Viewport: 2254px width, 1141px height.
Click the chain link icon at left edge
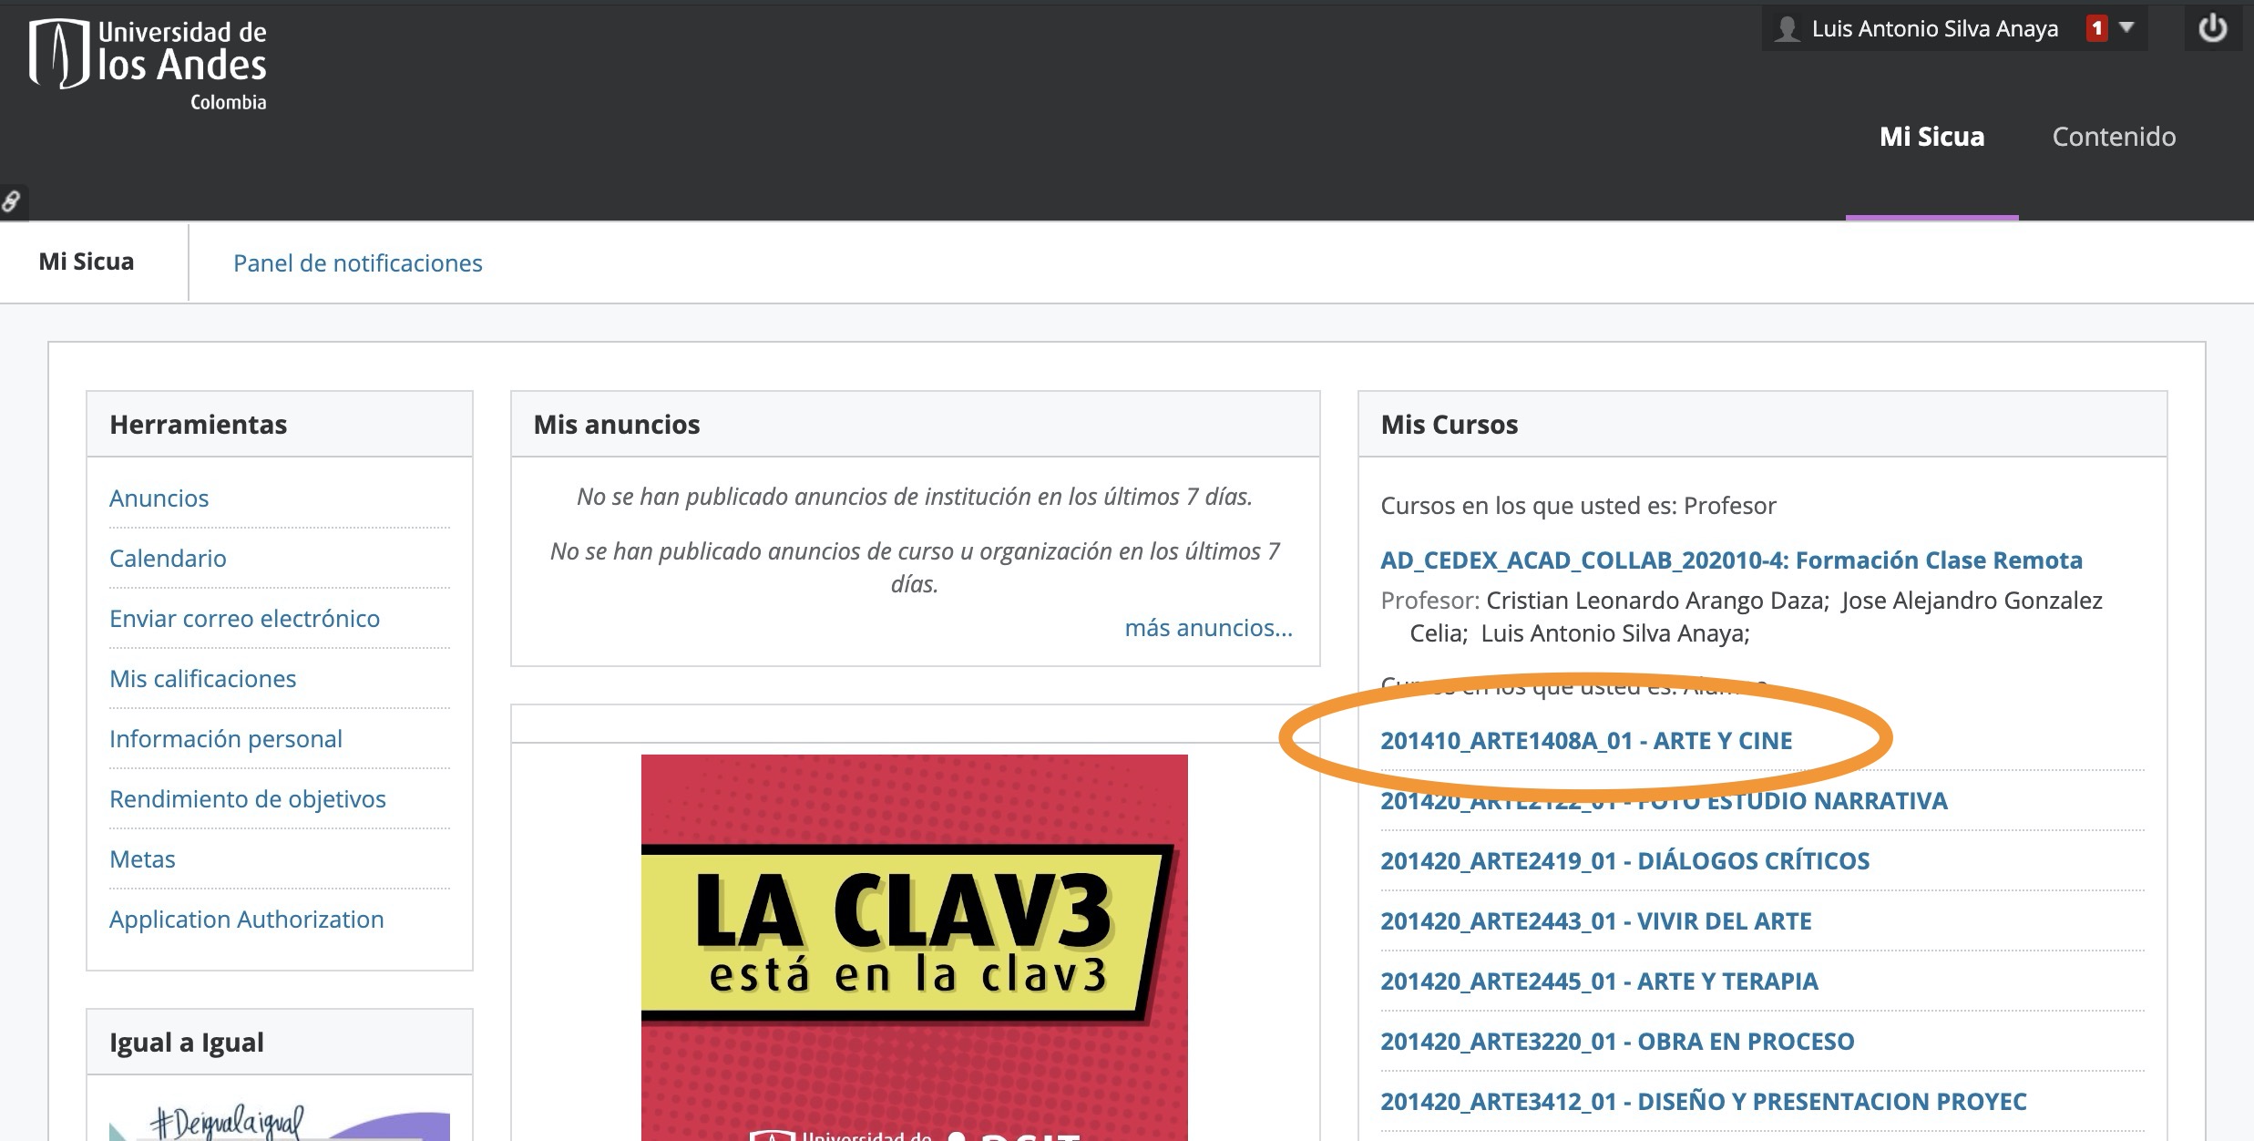pos(12,201)
